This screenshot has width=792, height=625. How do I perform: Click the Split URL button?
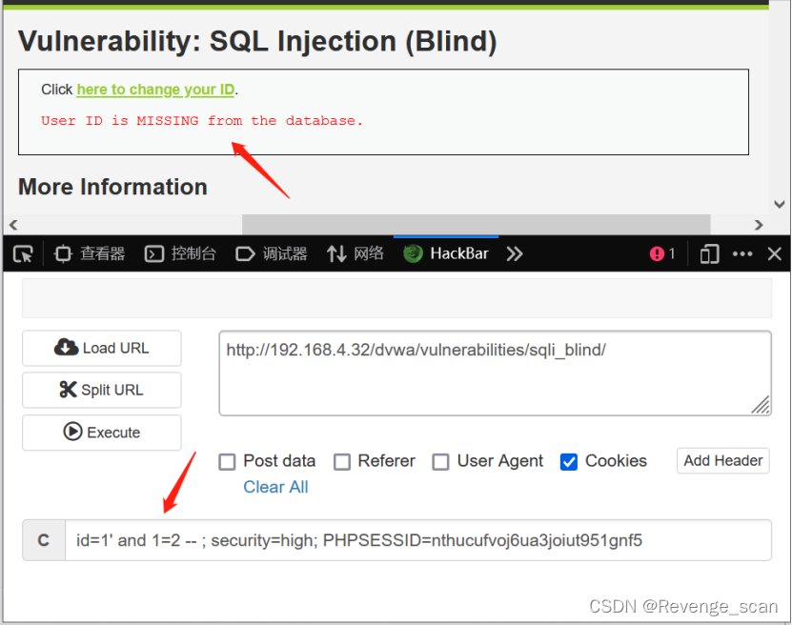point(101,391)
